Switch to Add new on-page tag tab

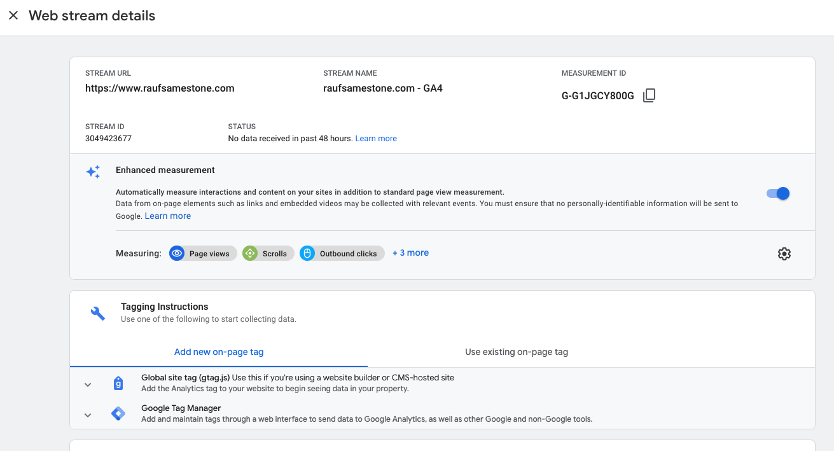(219, 352)
